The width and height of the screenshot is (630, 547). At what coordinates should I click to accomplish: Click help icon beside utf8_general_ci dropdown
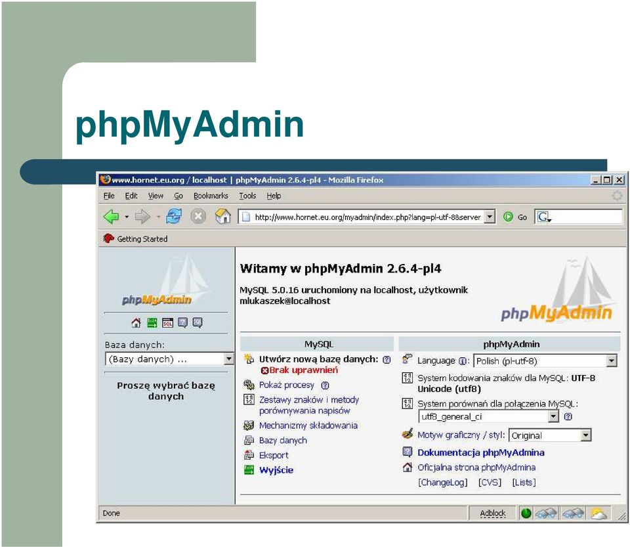coord(568,417)
